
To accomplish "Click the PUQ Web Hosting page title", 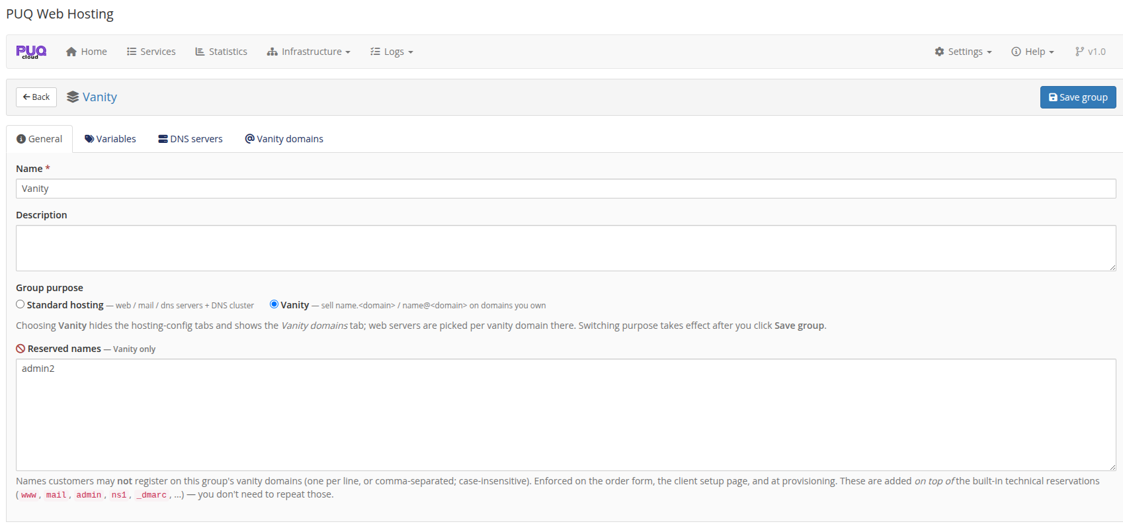I will 60,14.
